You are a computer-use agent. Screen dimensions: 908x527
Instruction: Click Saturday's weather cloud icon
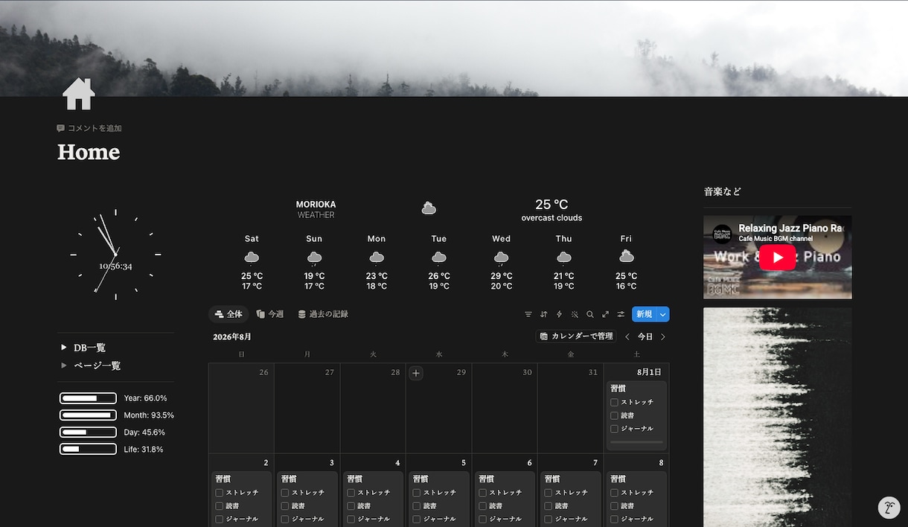coord(252,258)
